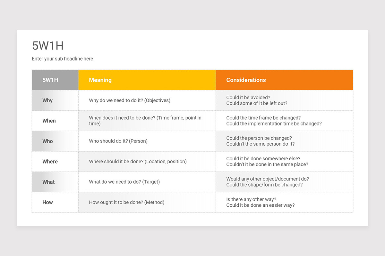Select the Location, position meaning cell
Image resolution: width=385 pixels, height=256 pixels.
coord(147,162)
